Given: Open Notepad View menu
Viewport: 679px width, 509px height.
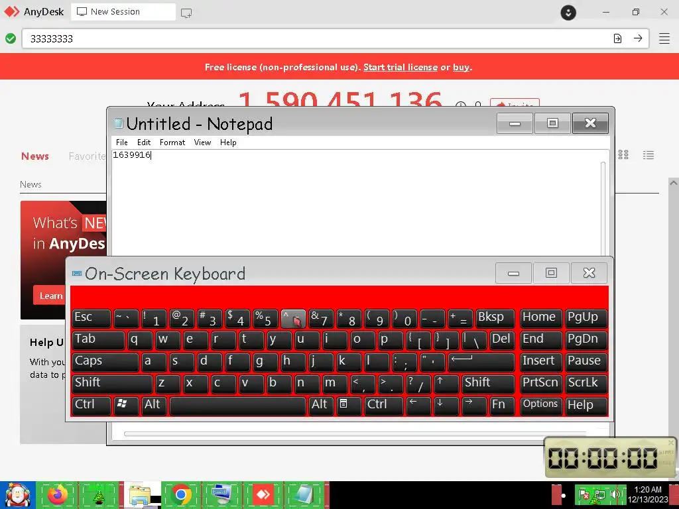Looking at the screenshot, I should pyautogui.click(x=202, y=142).
